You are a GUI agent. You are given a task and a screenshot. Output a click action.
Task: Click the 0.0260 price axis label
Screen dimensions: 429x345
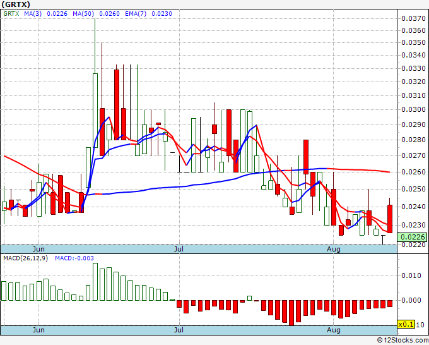[413, 172]
